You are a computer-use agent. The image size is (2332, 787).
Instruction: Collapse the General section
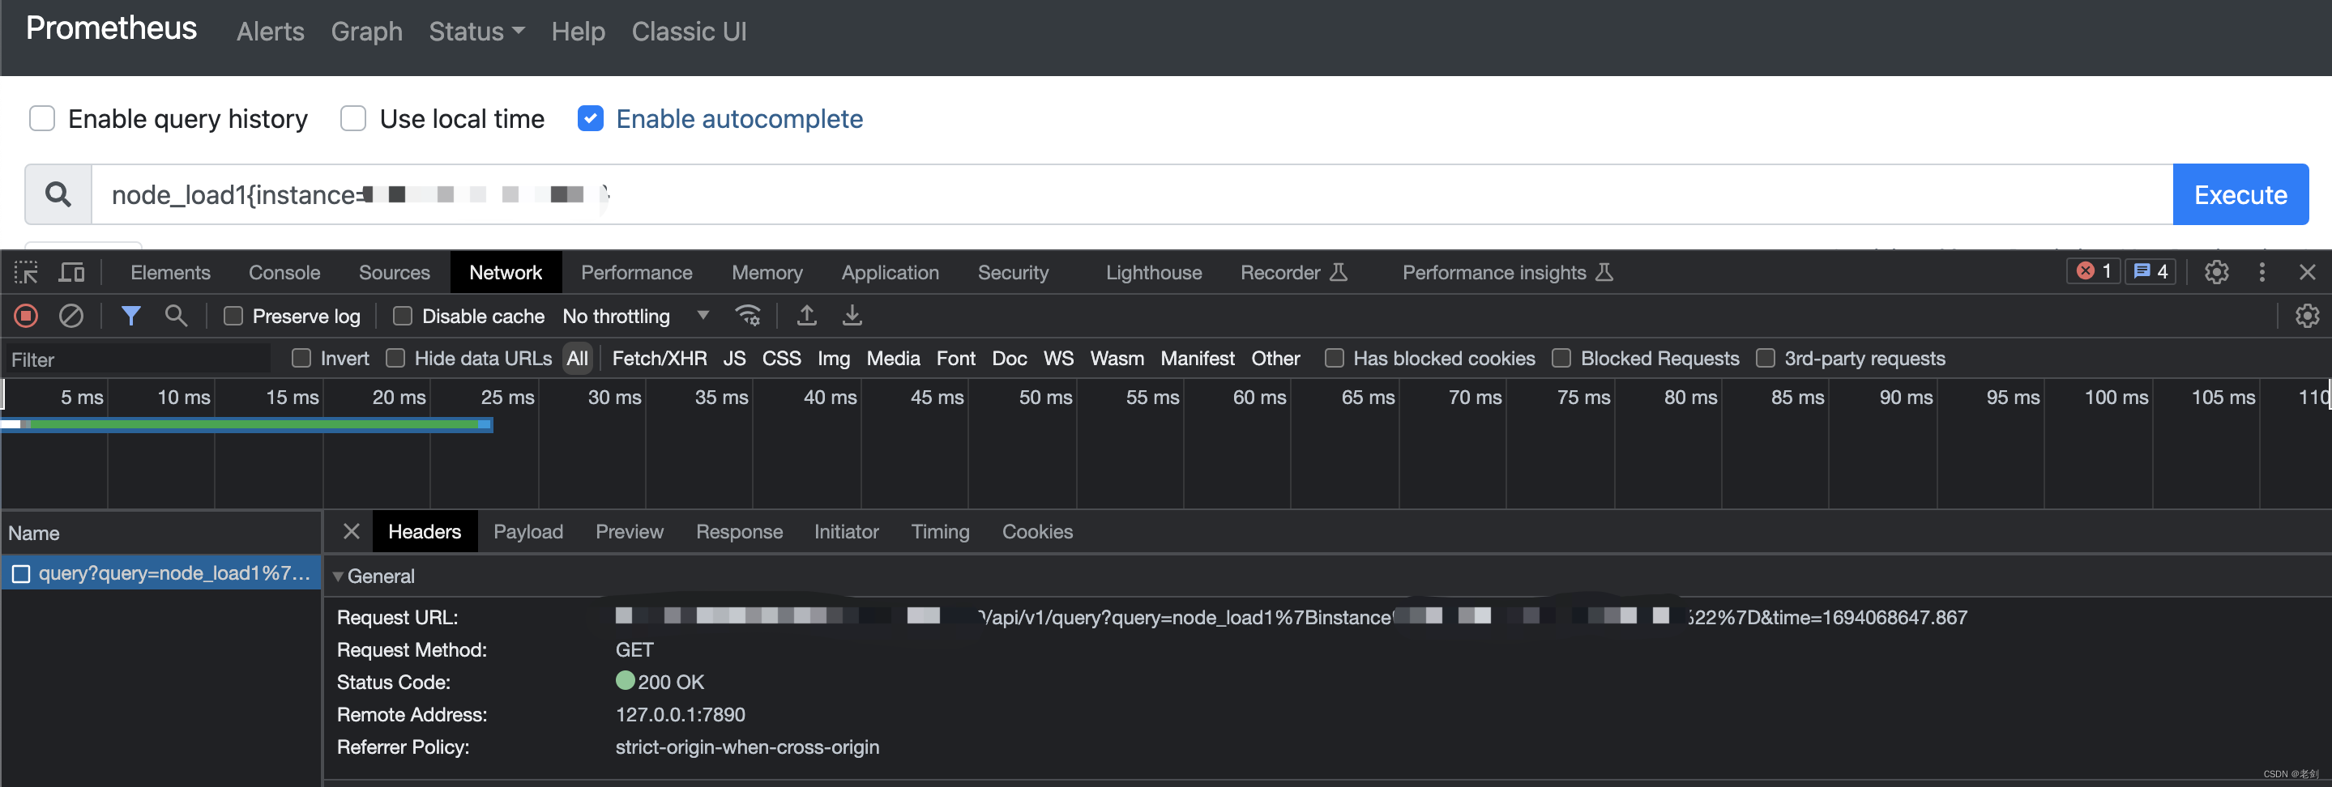tap(339, 576)
